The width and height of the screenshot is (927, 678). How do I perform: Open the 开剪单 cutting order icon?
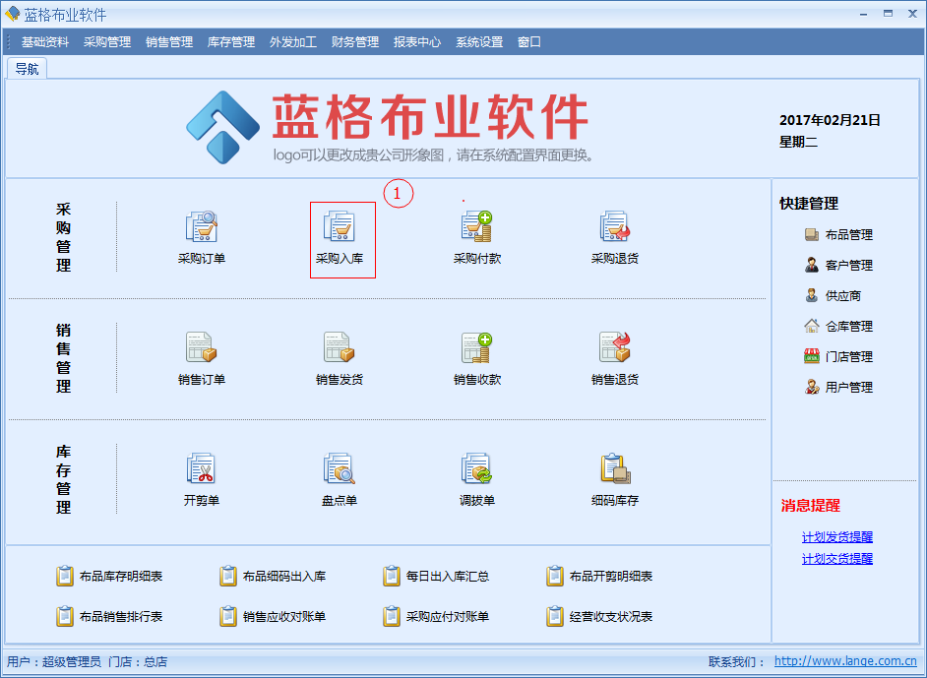pos(202,468)
